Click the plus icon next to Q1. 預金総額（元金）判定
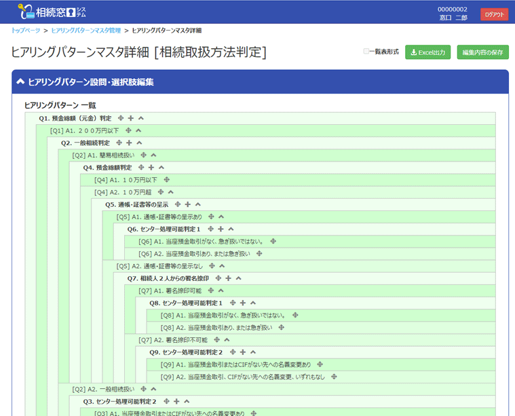This screenshot has height=416, width=515. coord(131,118)
